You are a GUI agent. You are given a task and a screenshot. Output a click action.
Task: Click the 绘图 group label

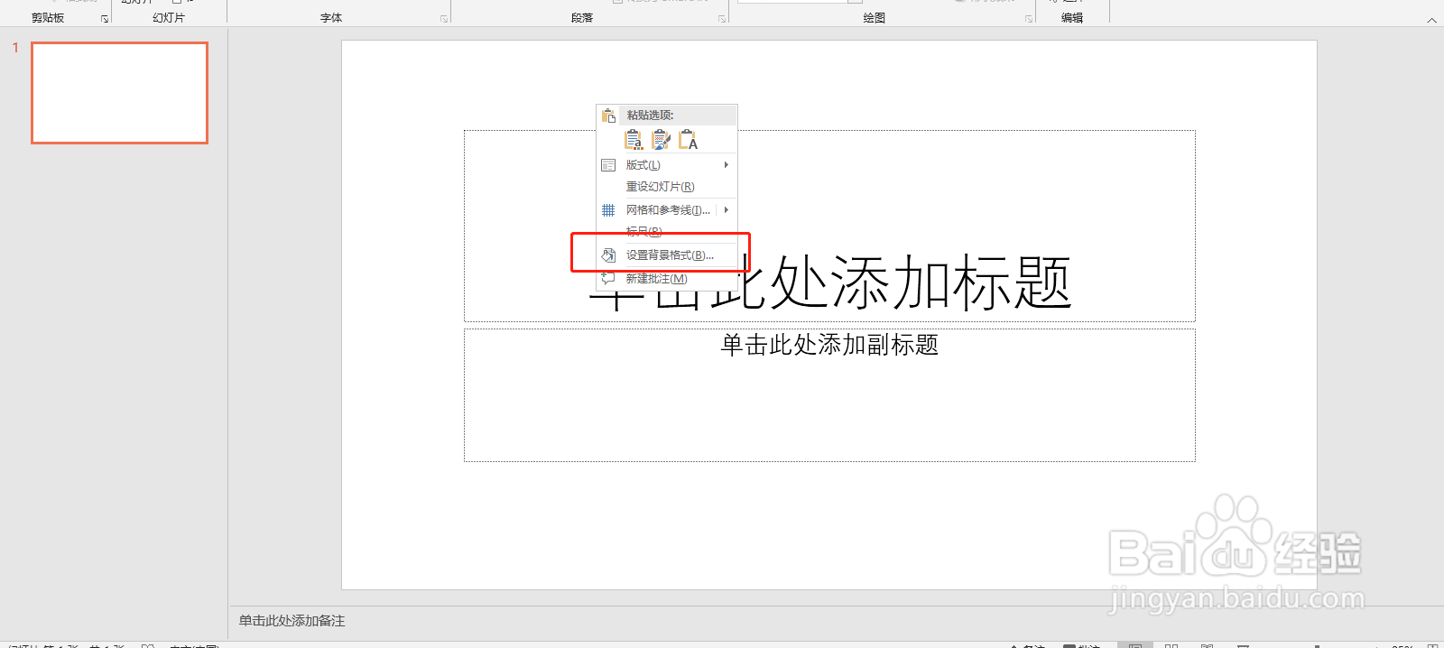pos(875,18)
